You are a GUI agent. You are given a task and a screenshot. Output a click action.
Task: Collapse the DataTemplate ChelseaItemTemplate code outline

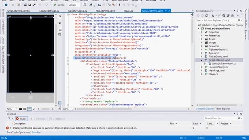click(x=68, y=61)
